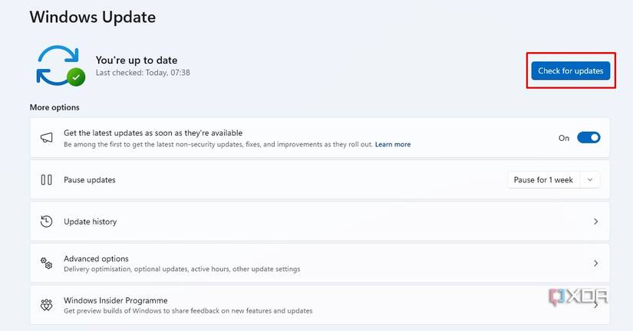Viewport: 633px width, 331px height.
Task: Click Get preview builds description text
Action: click(x=188, y=311)
